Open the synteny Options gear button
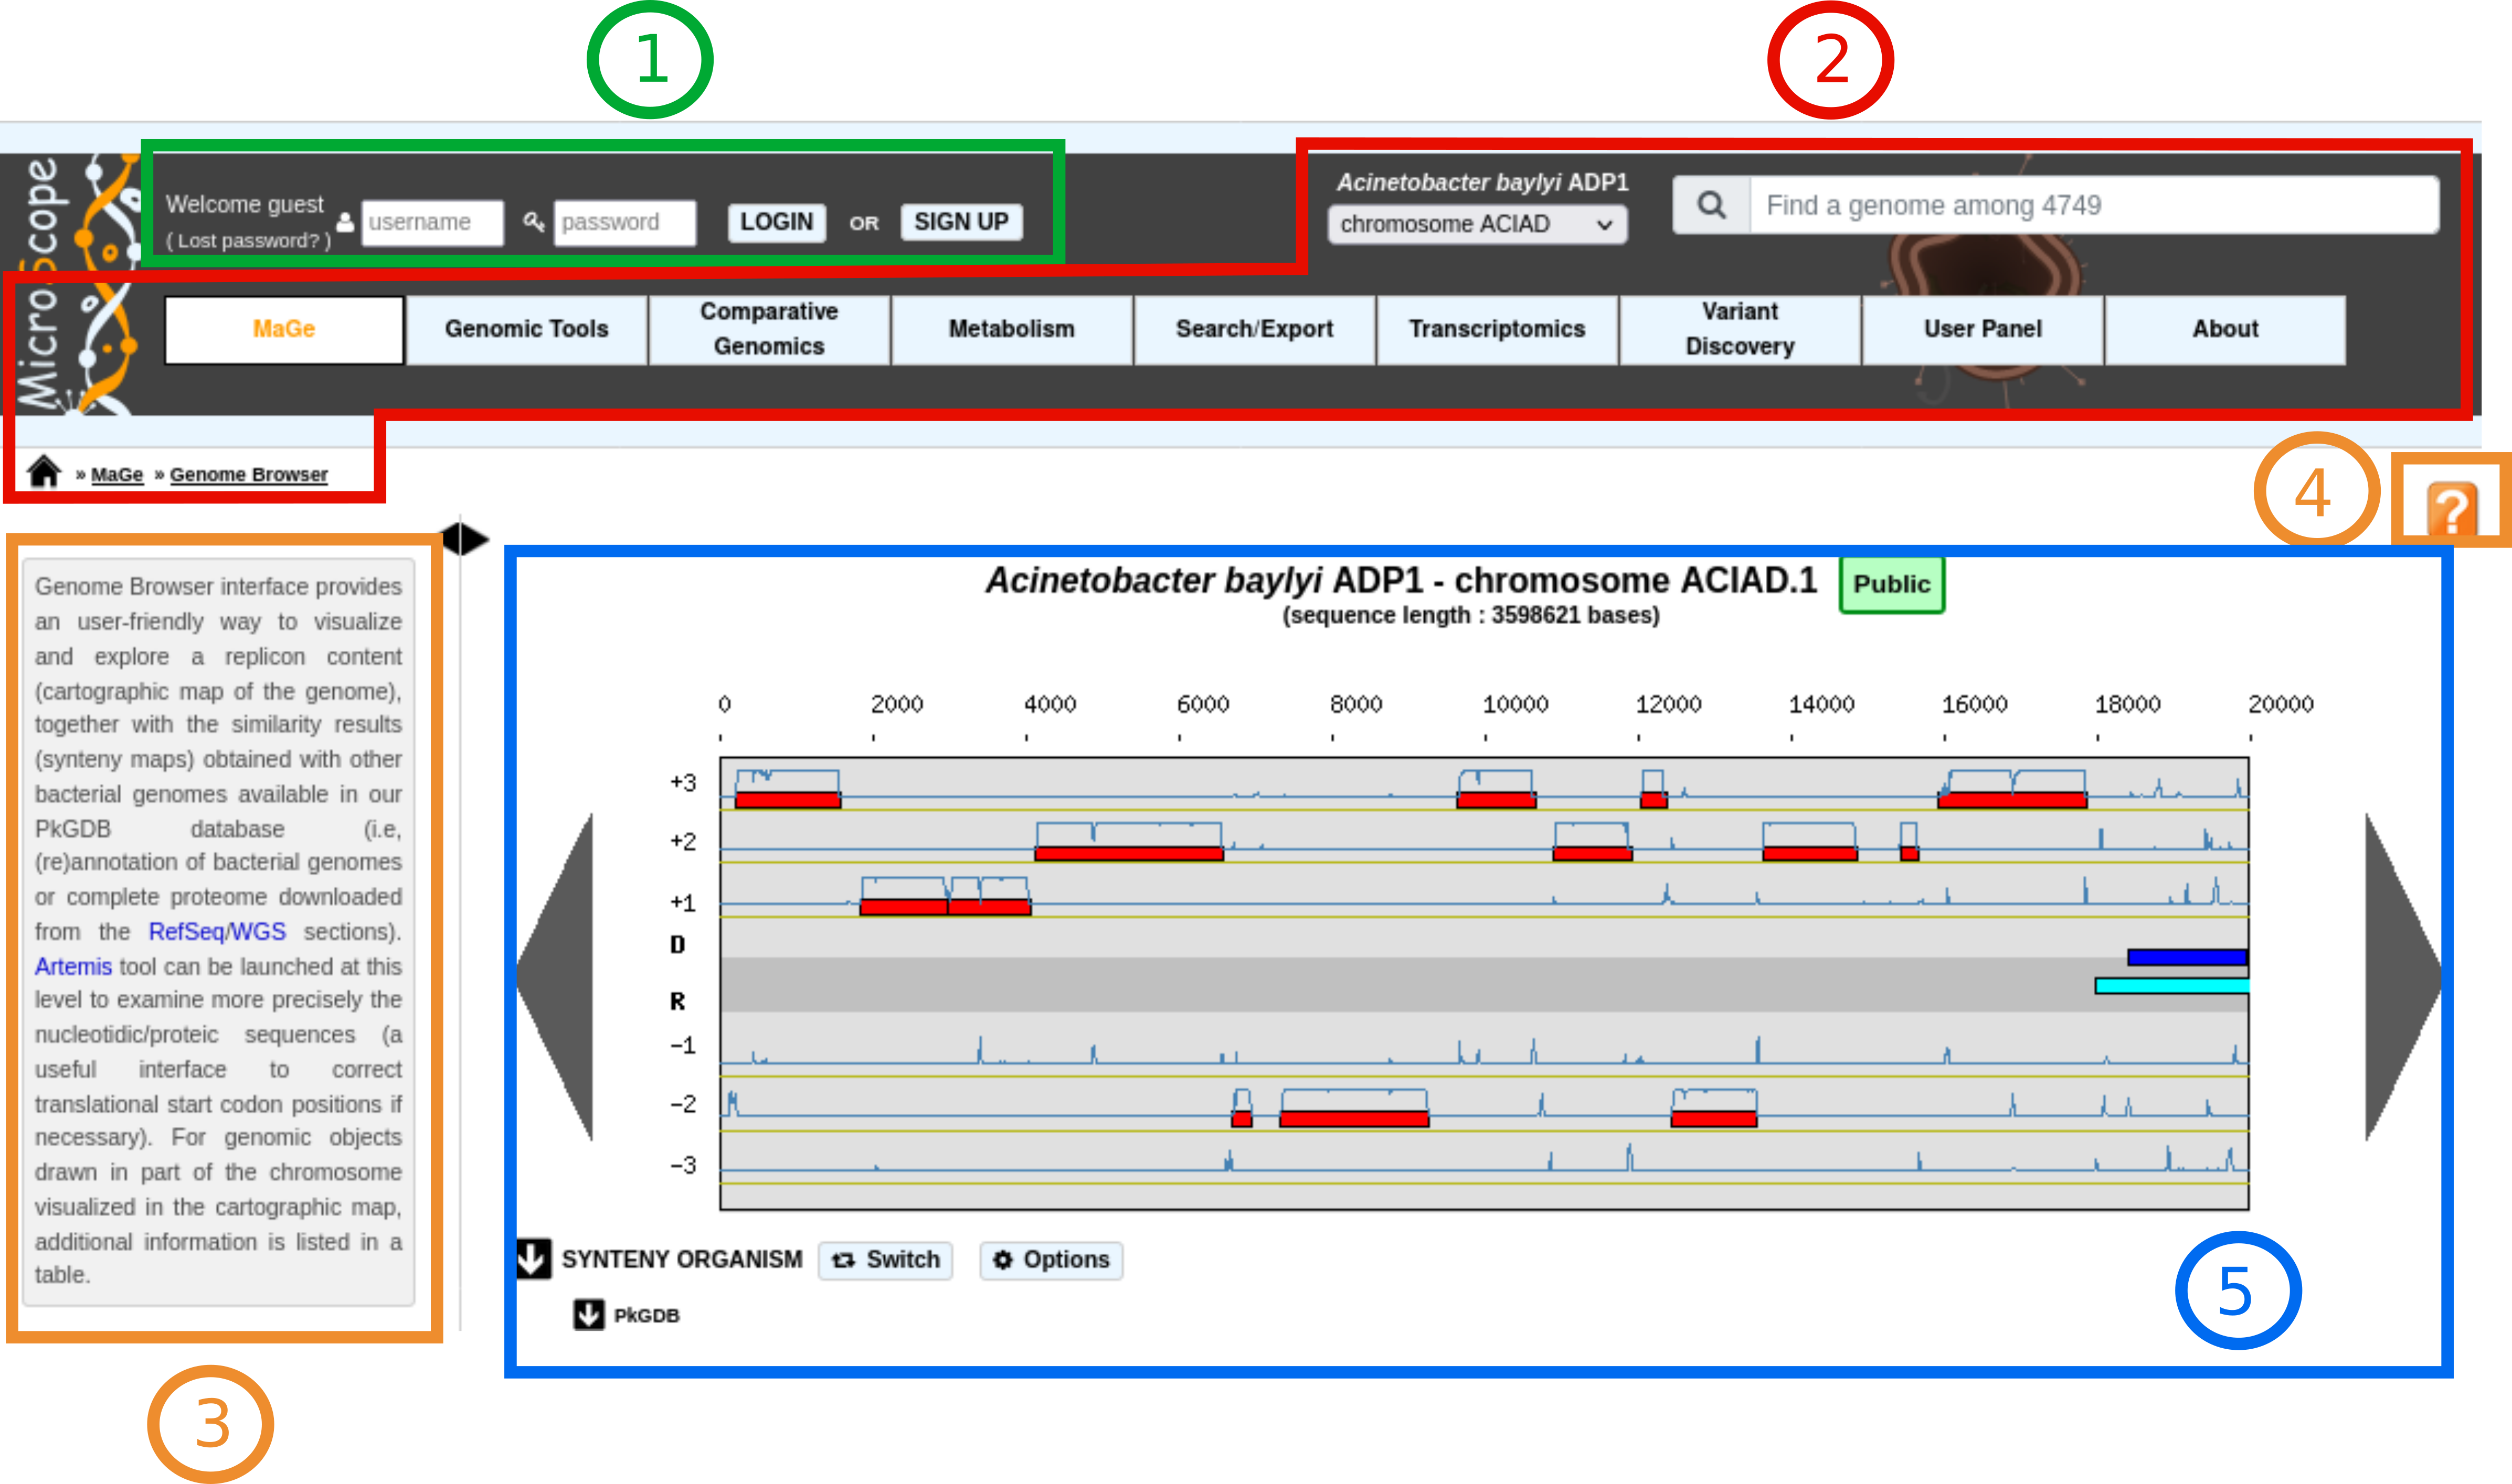This screenshot has height=1484, width=2512. tap(1052, 1260)
